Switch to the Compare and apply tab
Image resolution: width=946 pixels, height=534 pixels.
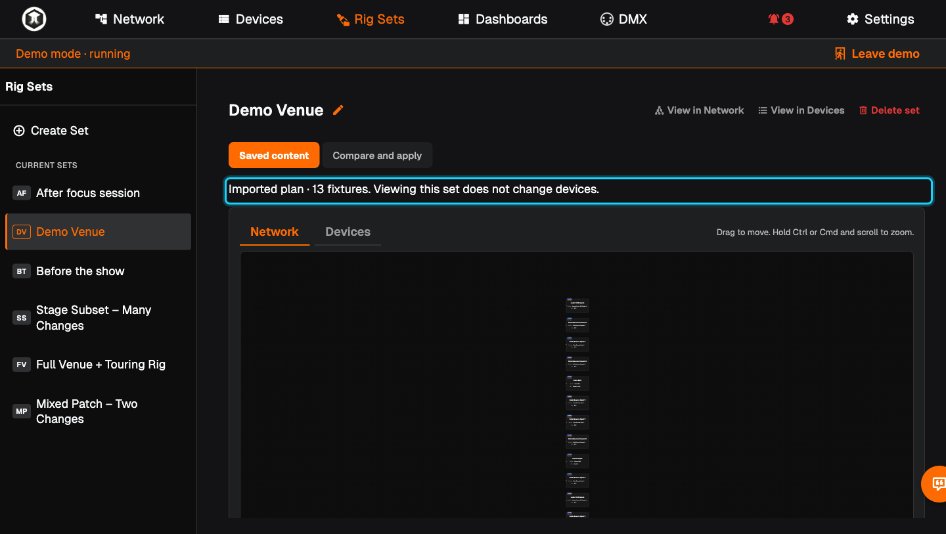click(377, 155)
